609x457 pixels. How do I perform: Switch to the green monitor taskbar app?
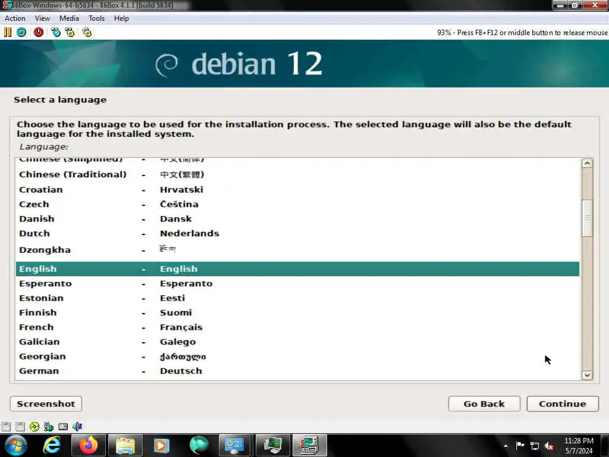(272, 445)
